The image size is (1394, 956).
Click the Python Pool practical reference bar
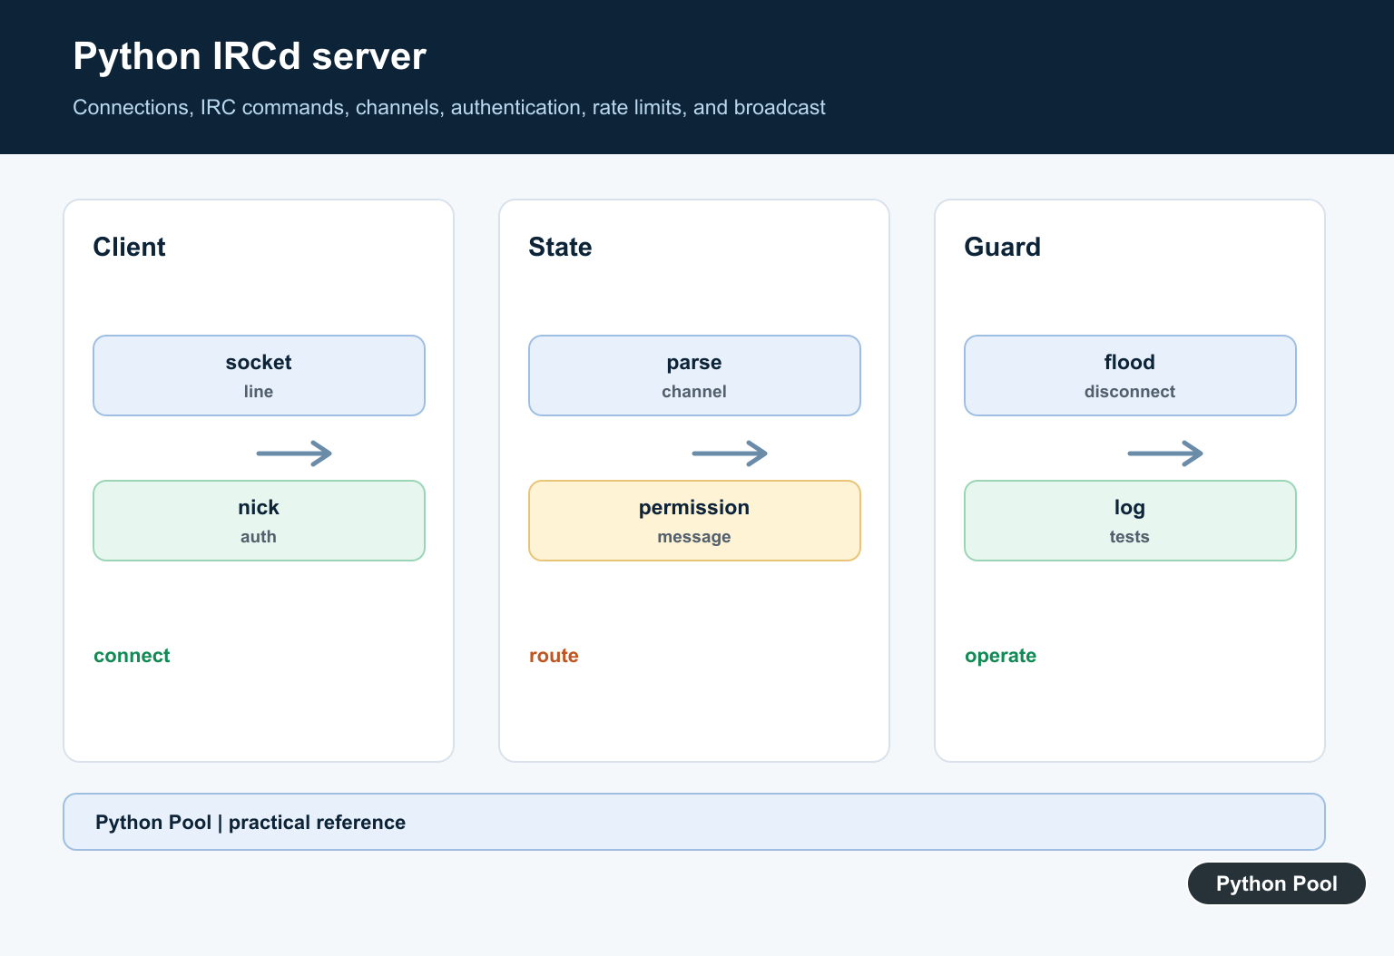pyautogui.click(x=694, y=822)
